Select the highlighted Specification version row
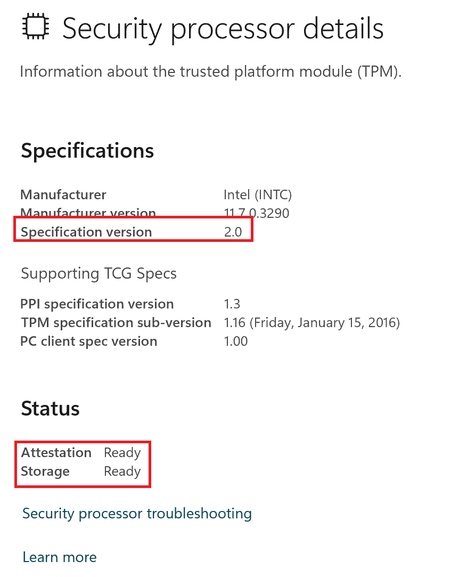 (133, 231)
